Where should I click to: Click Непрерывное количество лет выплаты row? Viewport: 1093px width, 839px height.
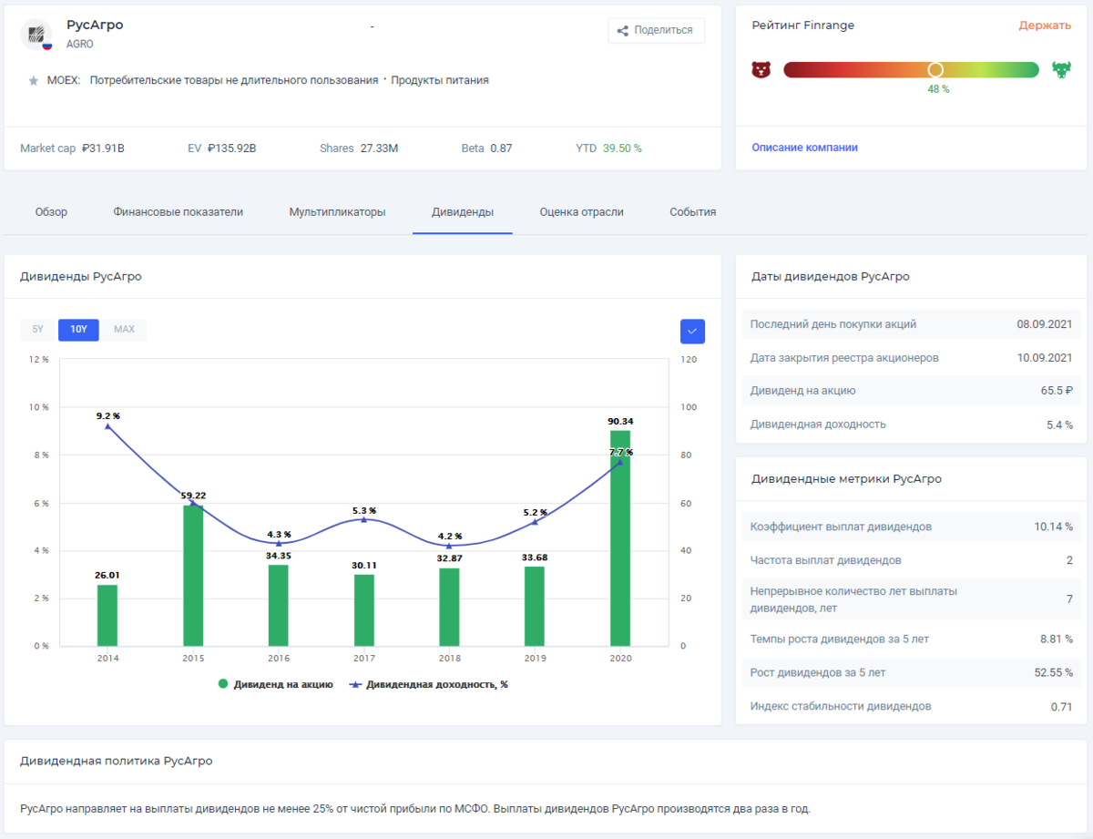coord(911,599)
